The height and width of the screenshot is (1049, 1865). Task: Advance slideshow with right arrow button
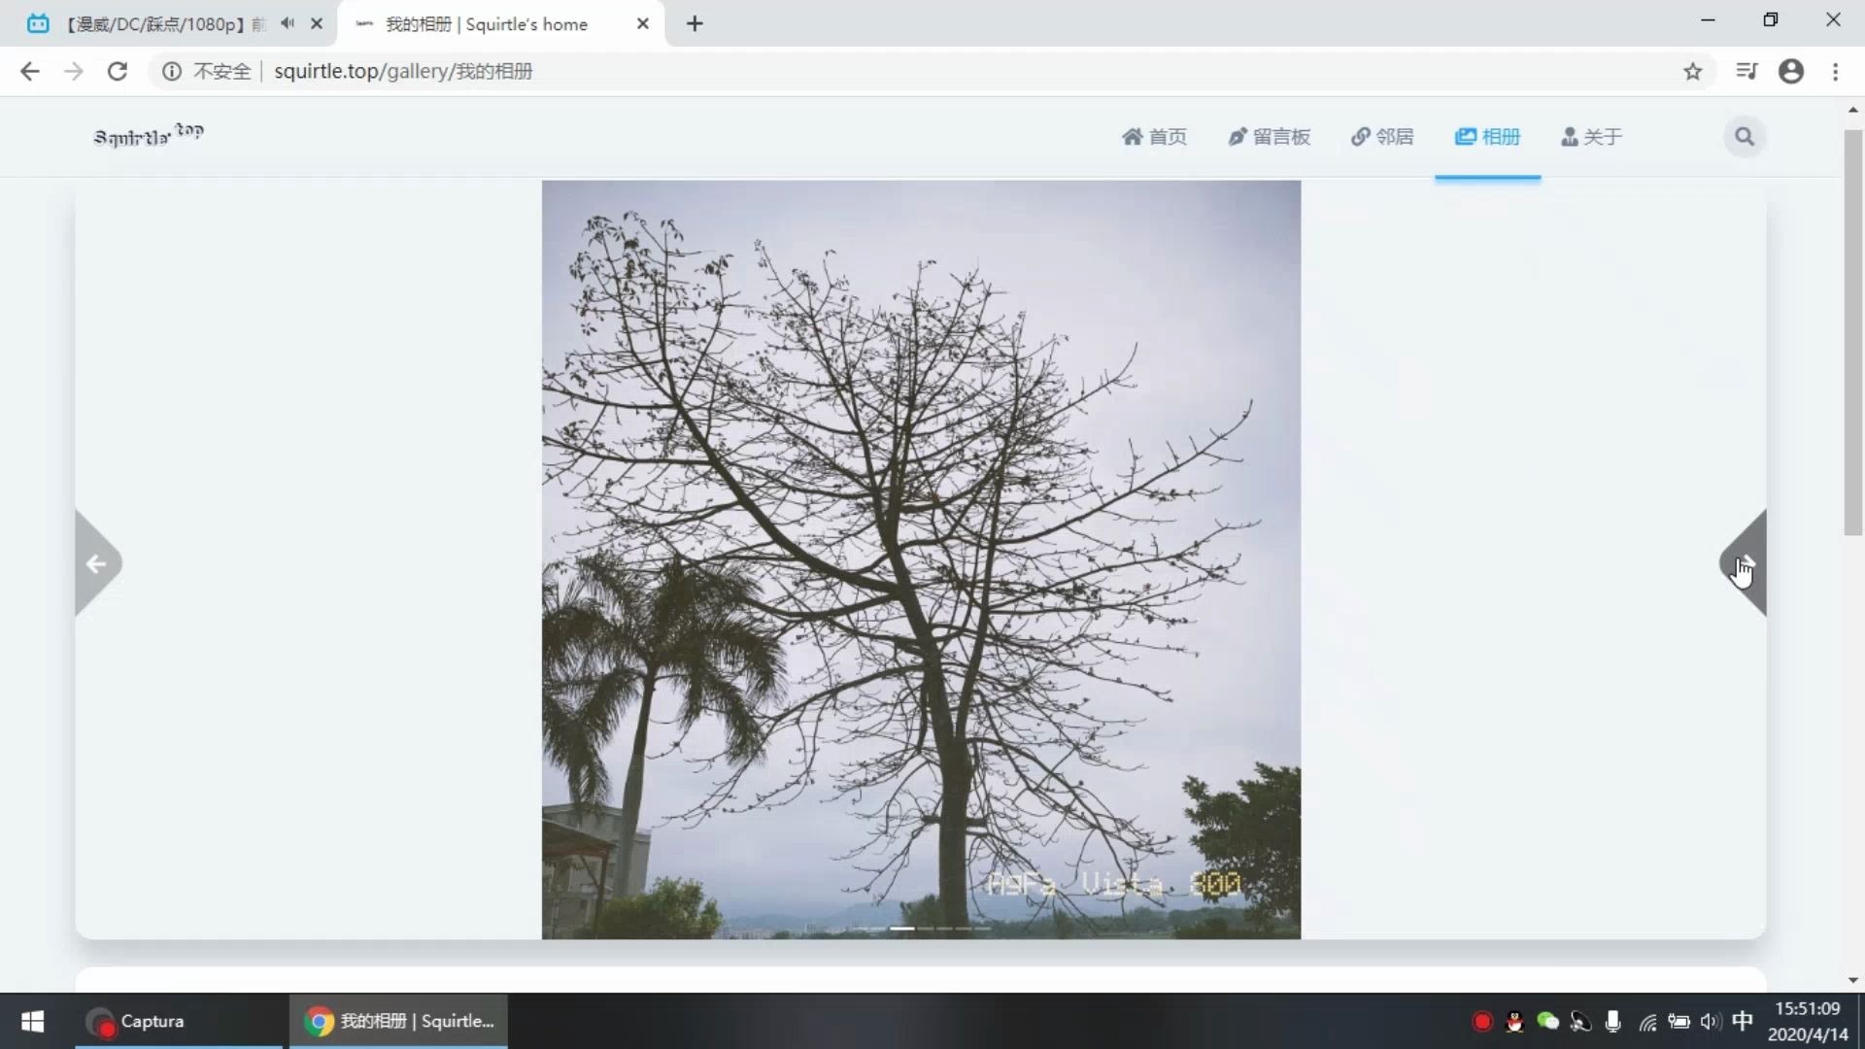[1746, 563]
